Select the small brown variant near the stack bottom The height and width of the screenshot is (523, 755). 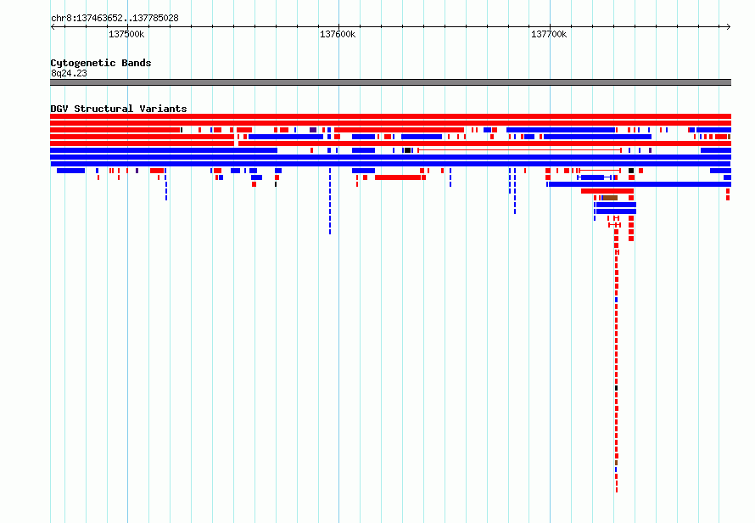click(617, 462)
